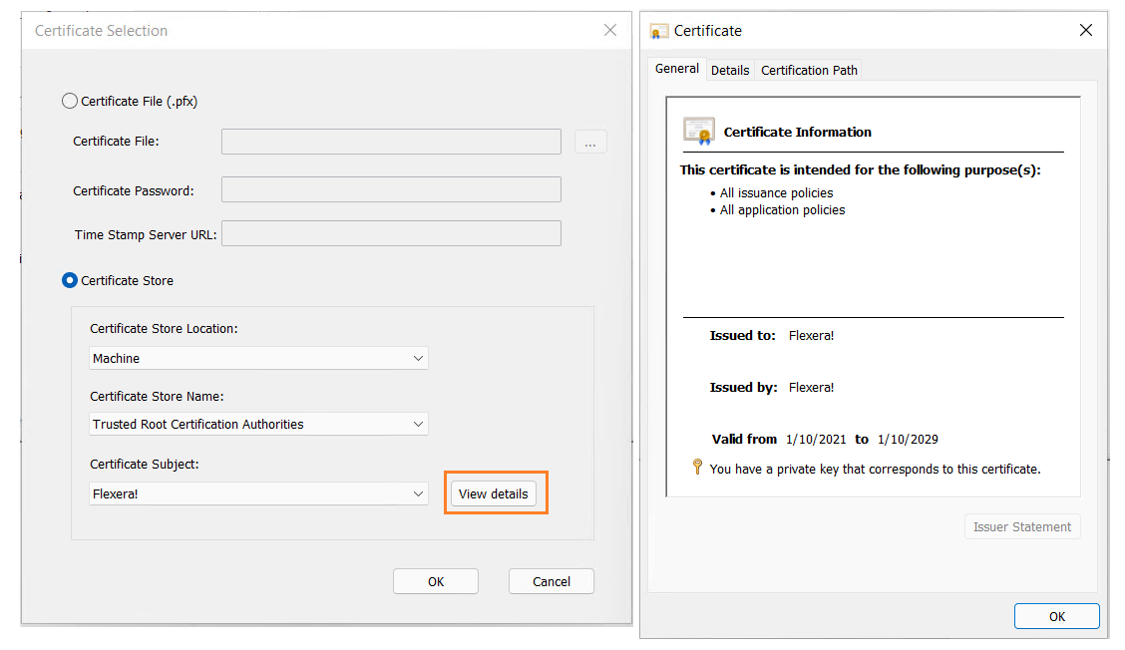
Task: Click the Certificate Information badge icon
Action: coord(698,131)
